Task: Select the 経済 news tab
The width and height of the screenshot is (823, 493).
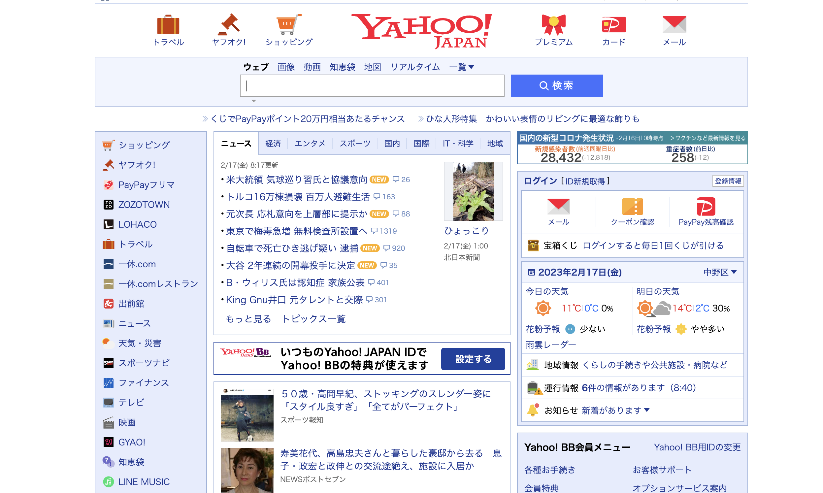Action: pos(273,144)
